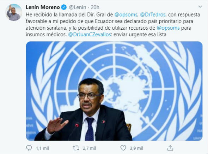
Task: Click the 3,9 mil likes count
Action: click(x=136, y=148)
